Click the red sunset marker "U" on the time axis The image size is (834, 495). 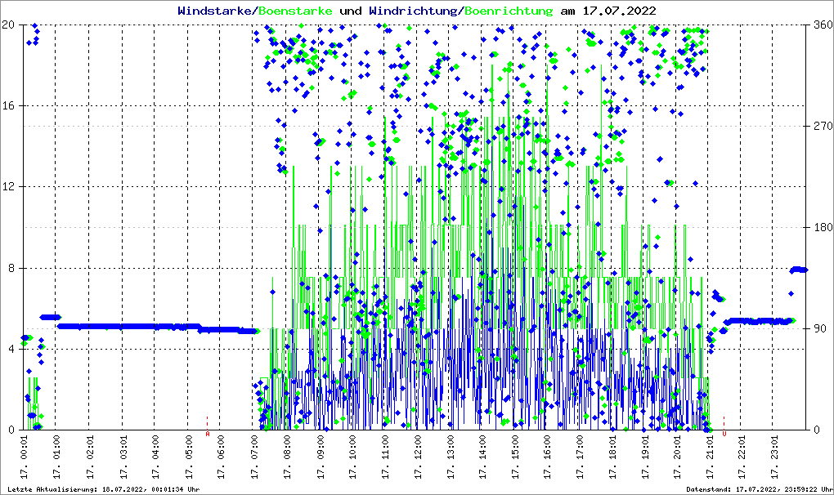coord(724,435)
